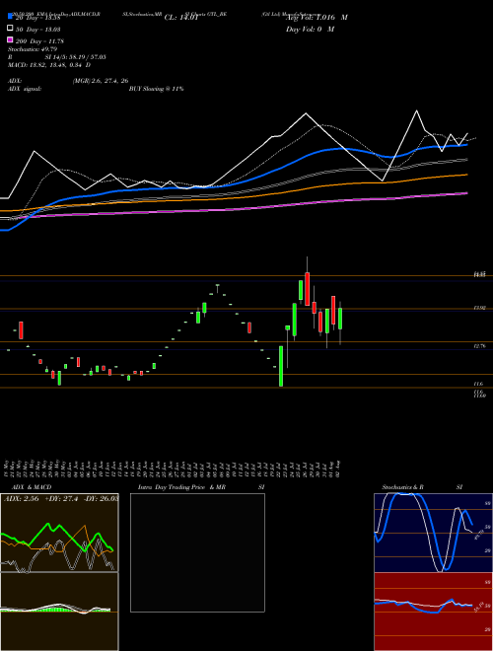493x651 pixels.
Task: Open the MACD histogram panel below ADX
Action: [59, 612]
